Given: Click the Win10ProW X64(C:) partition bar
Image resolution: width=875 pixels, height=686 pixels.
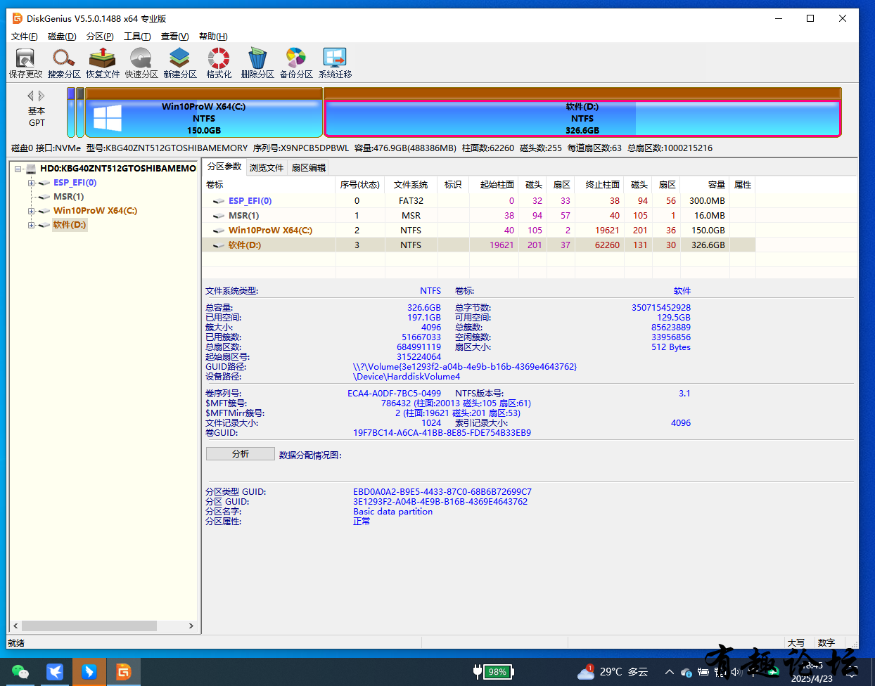Looking at the screenshot, I should click(x=204, y=112).
